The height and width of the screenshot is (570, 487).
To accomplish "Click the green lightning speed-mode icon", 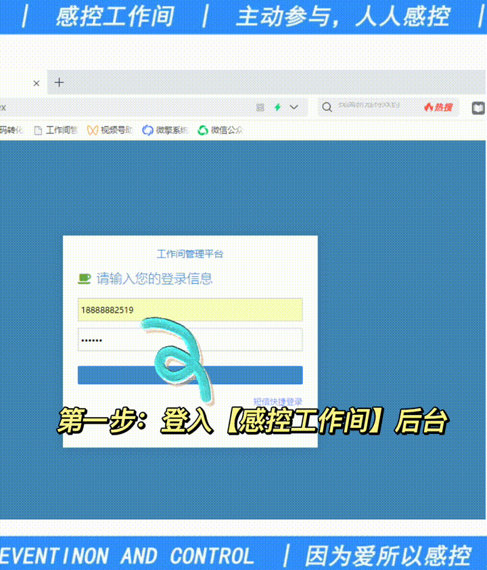I will point(277,107).
